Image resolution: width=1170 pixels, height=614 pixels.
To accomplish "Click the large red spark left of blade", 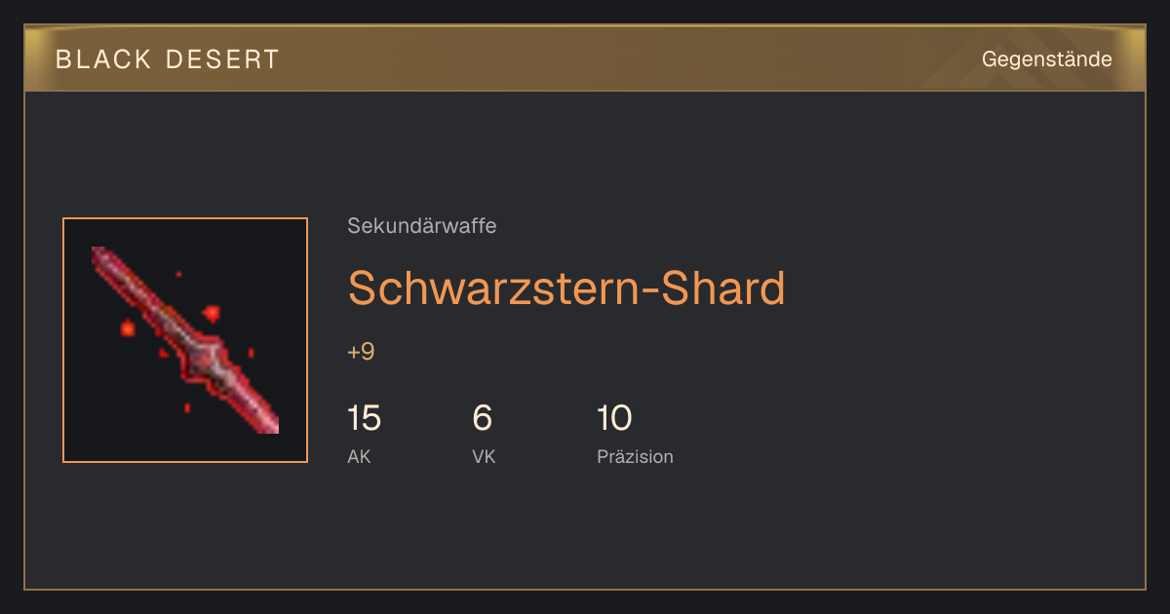I will coord(127,328).
